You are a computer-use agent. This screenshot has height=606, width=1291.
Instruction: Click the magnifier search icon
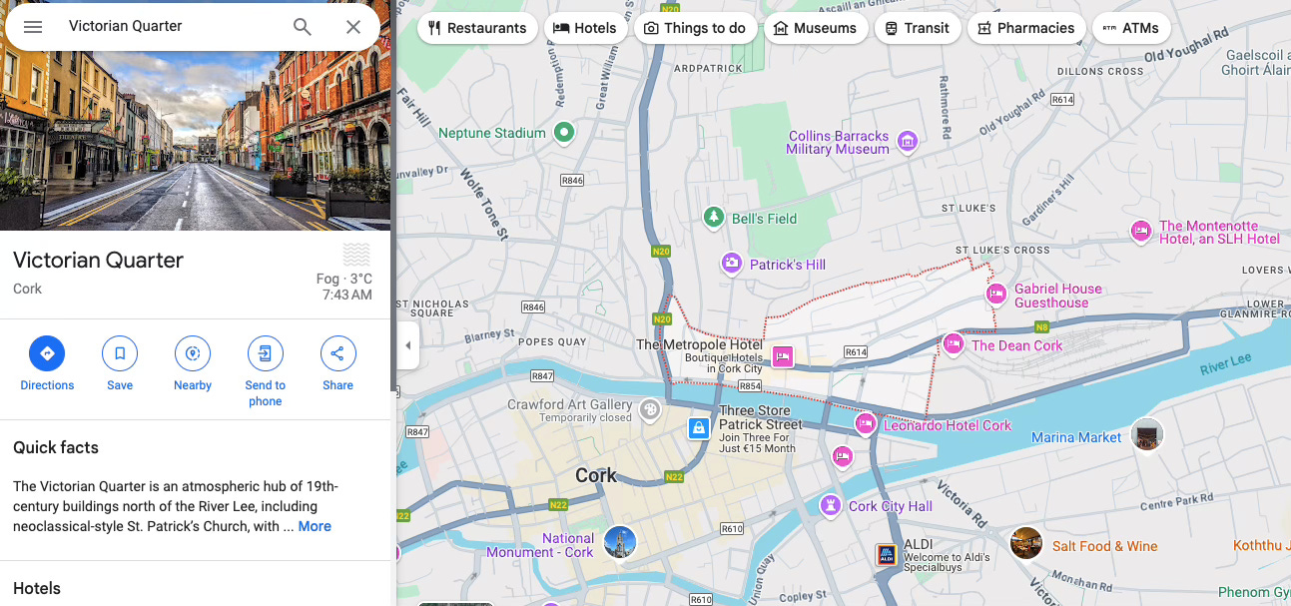pyautogui.click(x=303, y=27)
